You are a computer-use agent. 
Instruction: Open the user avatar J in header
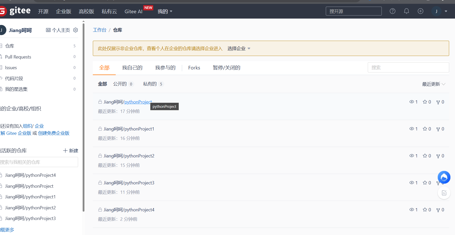coord(436,11)
